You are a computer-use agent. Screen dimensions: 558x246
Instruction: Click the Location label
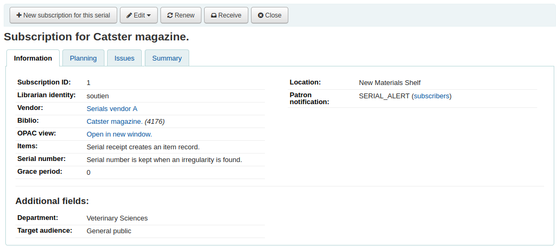tap(305, 82)
